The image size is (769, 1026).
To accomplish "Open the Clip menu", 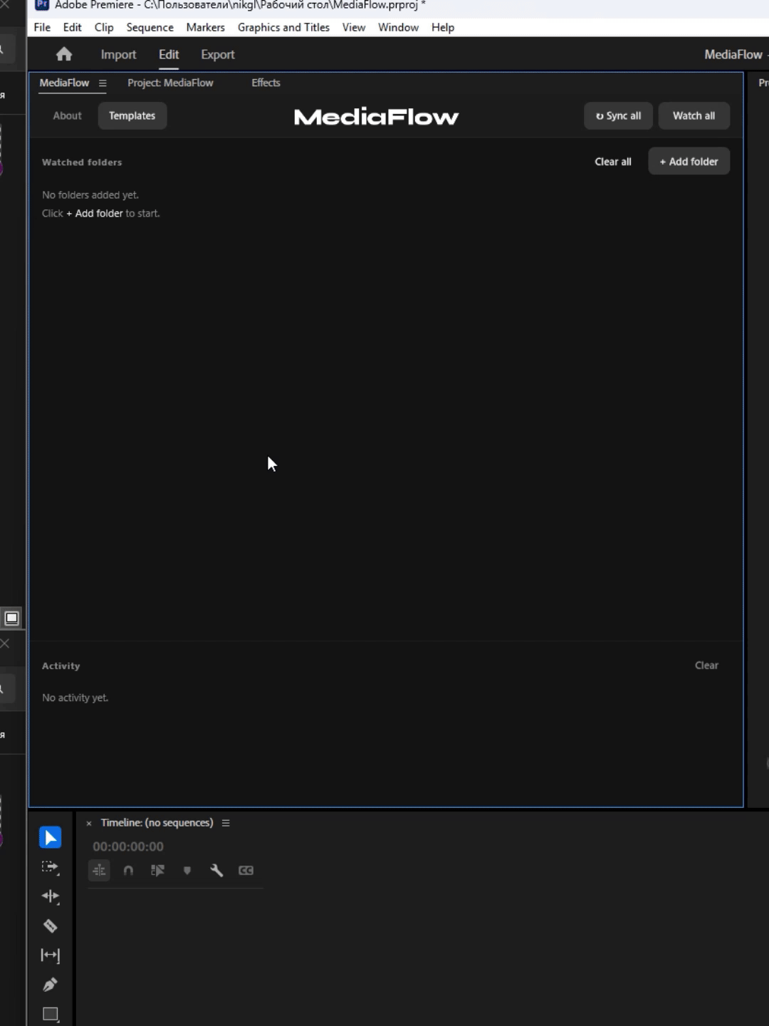I will [104, 27].
